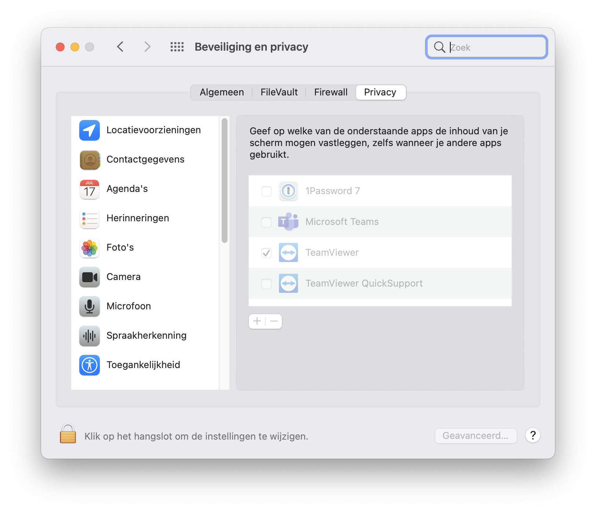The height and width of the screenshot is (513, 596).
Task: Check the Microsoft Teams checkbox
Action: coord(266,222)
